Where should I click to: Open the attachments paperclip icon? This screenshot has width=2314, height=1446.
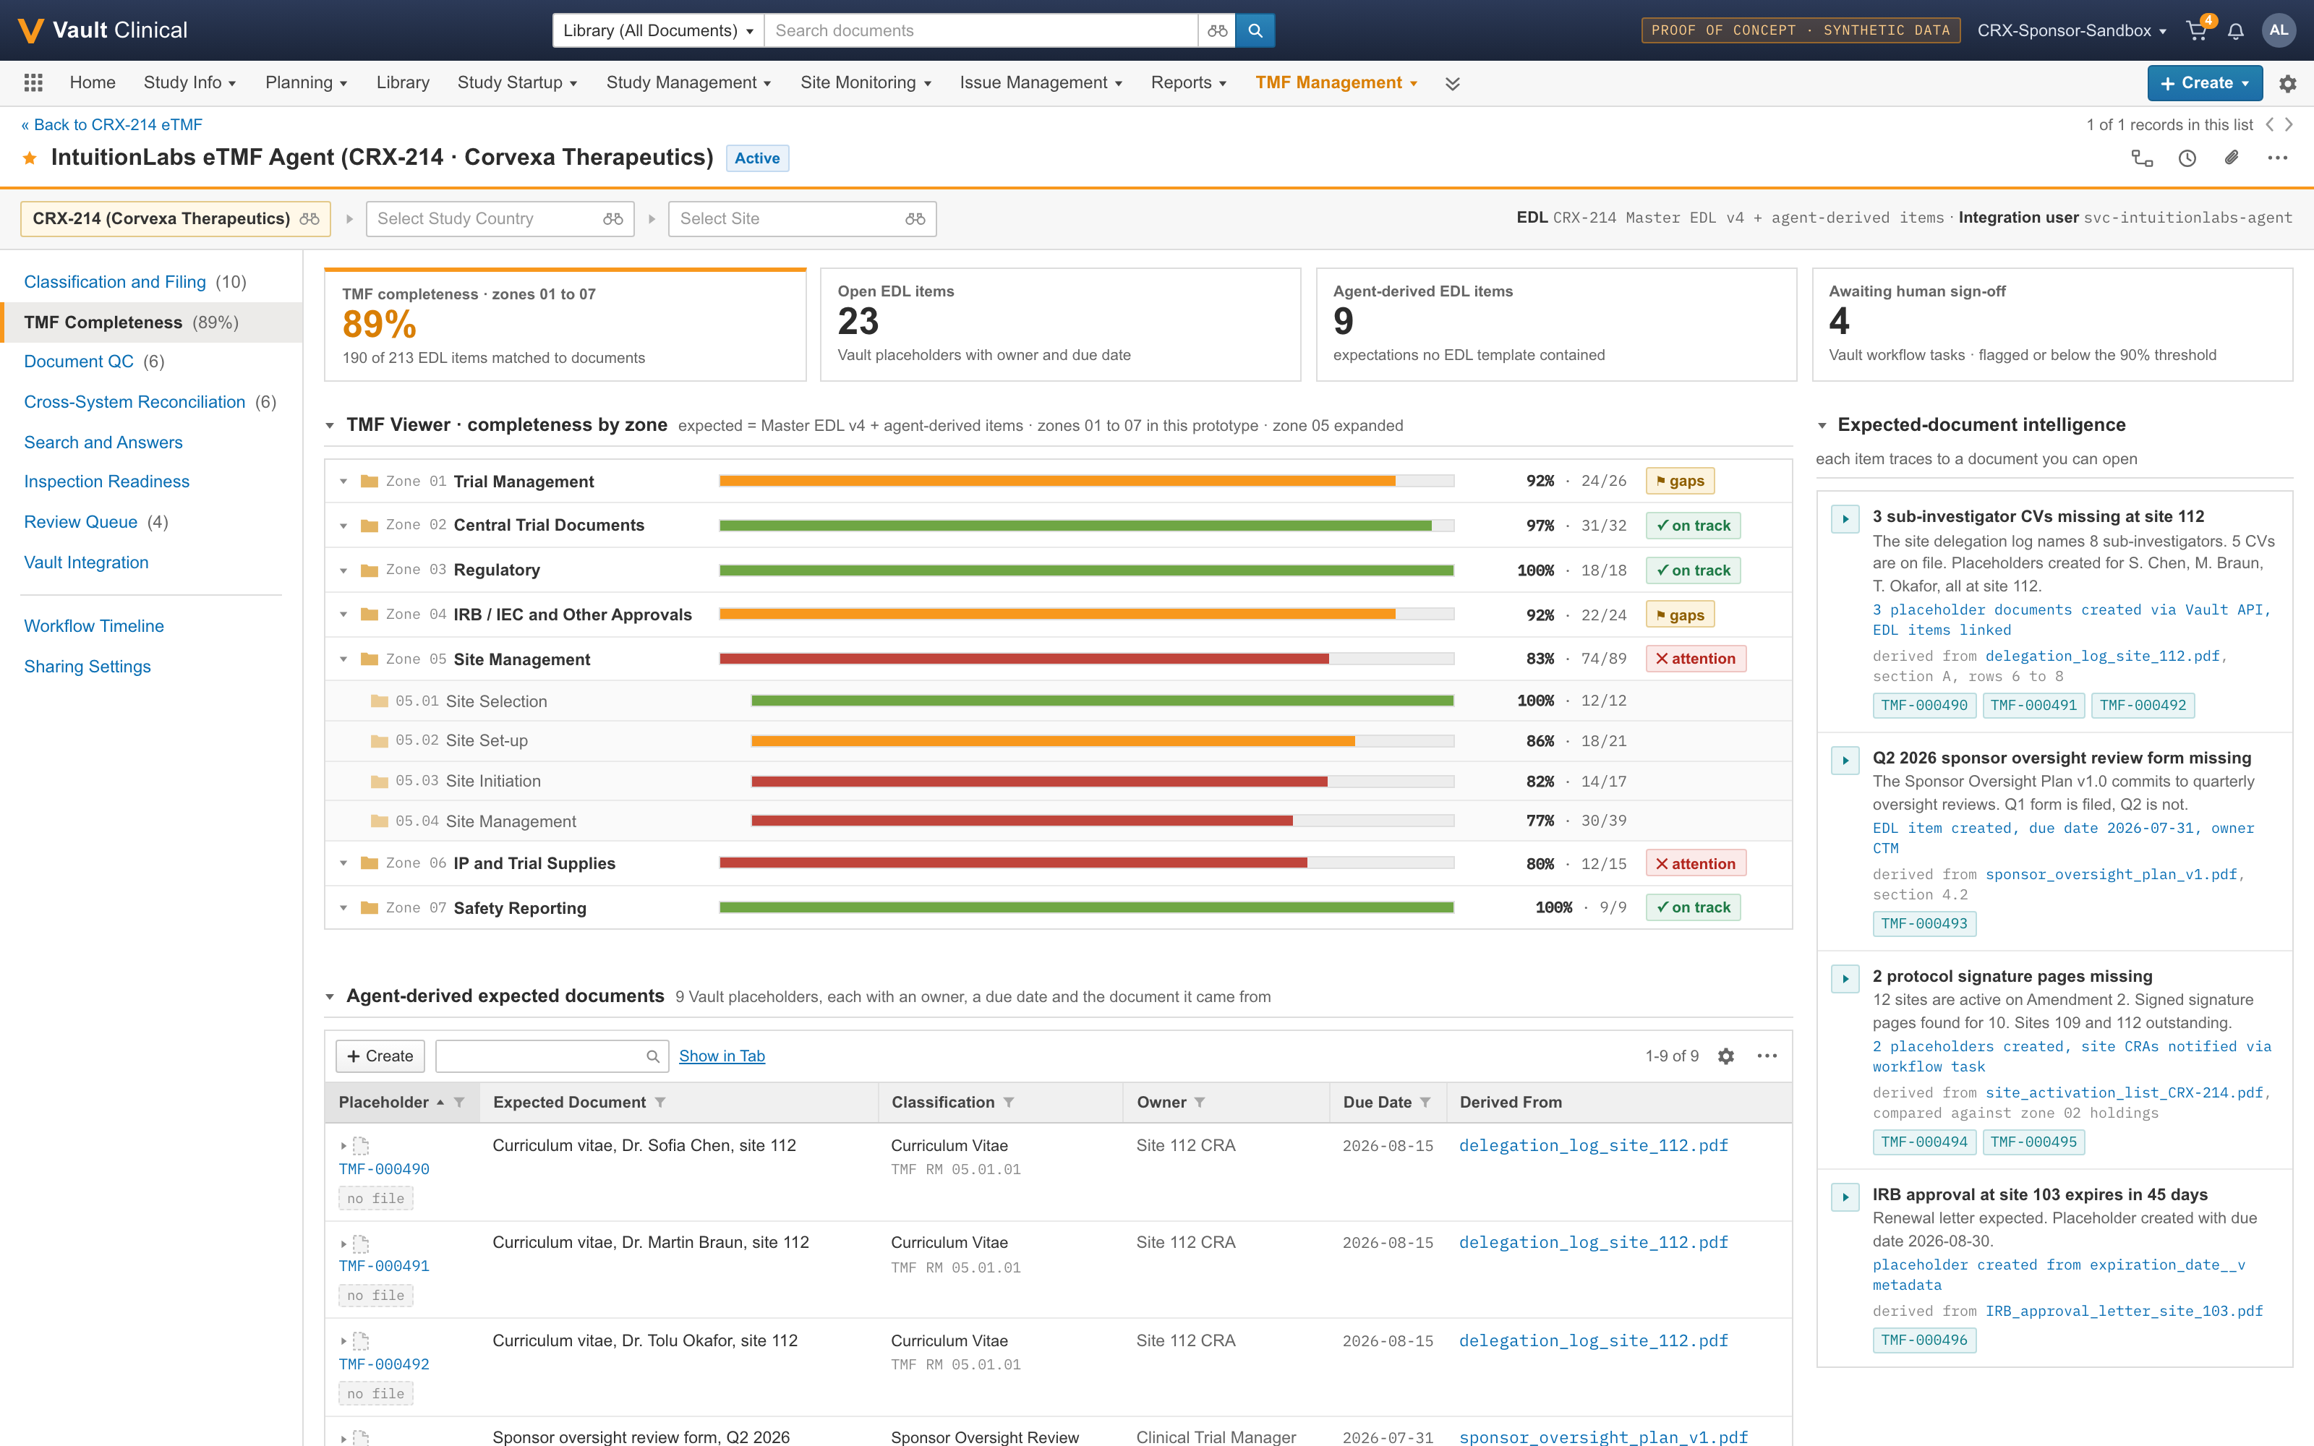pyautogui.click(x=2232, y=158)
